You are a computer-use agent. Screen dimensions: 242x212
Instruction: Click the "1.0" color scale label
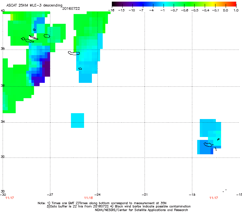point(236,10)
